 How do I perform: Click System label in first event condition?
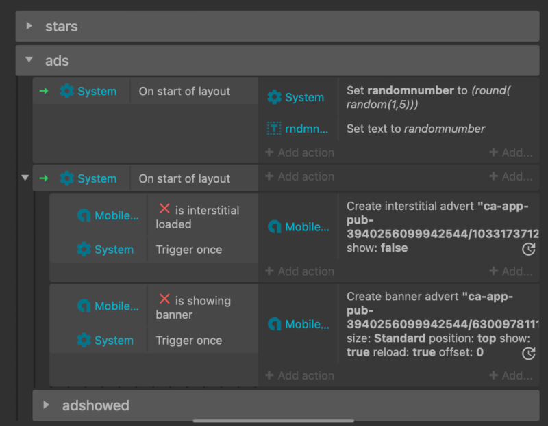[x=97, y=91]
